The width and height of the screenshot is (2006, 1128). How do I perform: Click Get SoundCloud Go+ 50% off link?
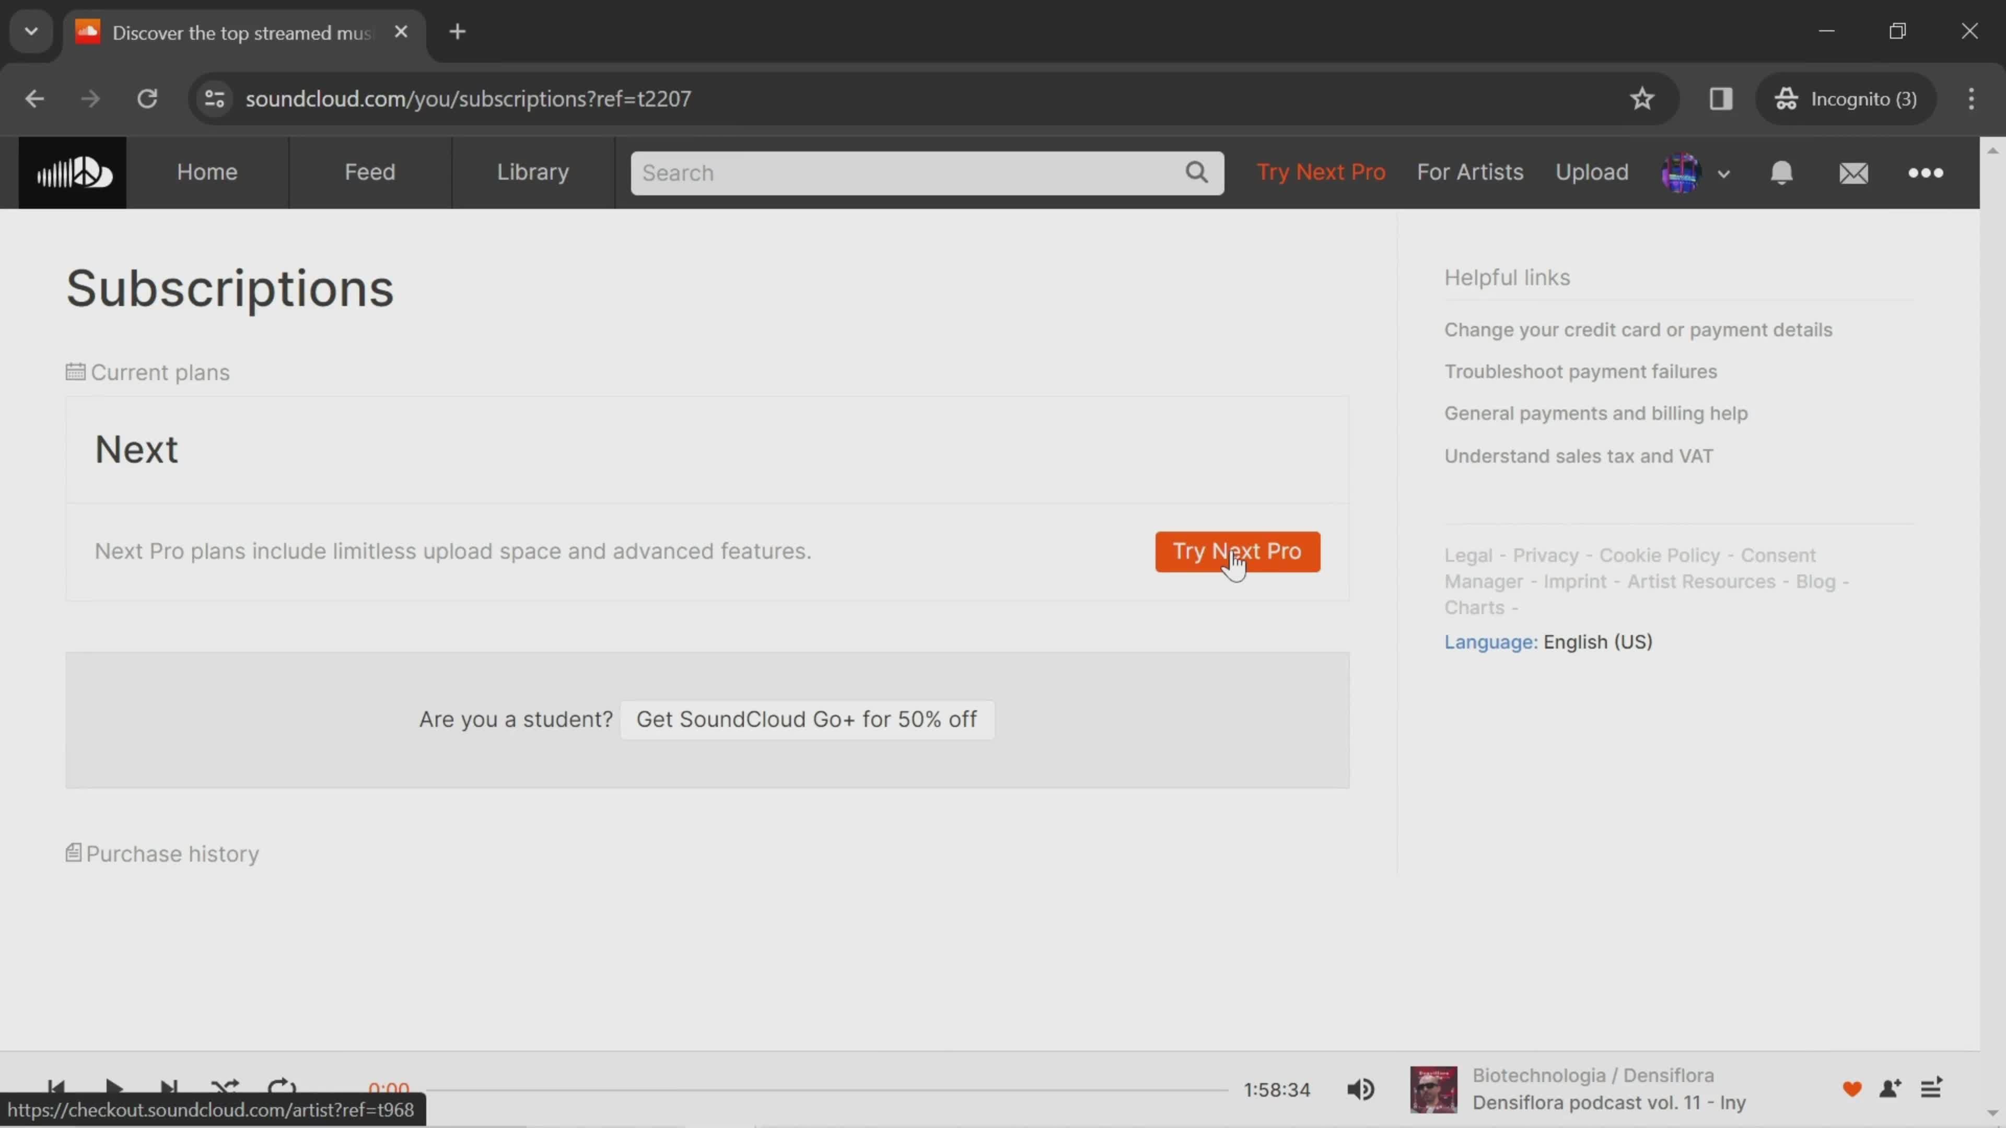pos(806,718)
